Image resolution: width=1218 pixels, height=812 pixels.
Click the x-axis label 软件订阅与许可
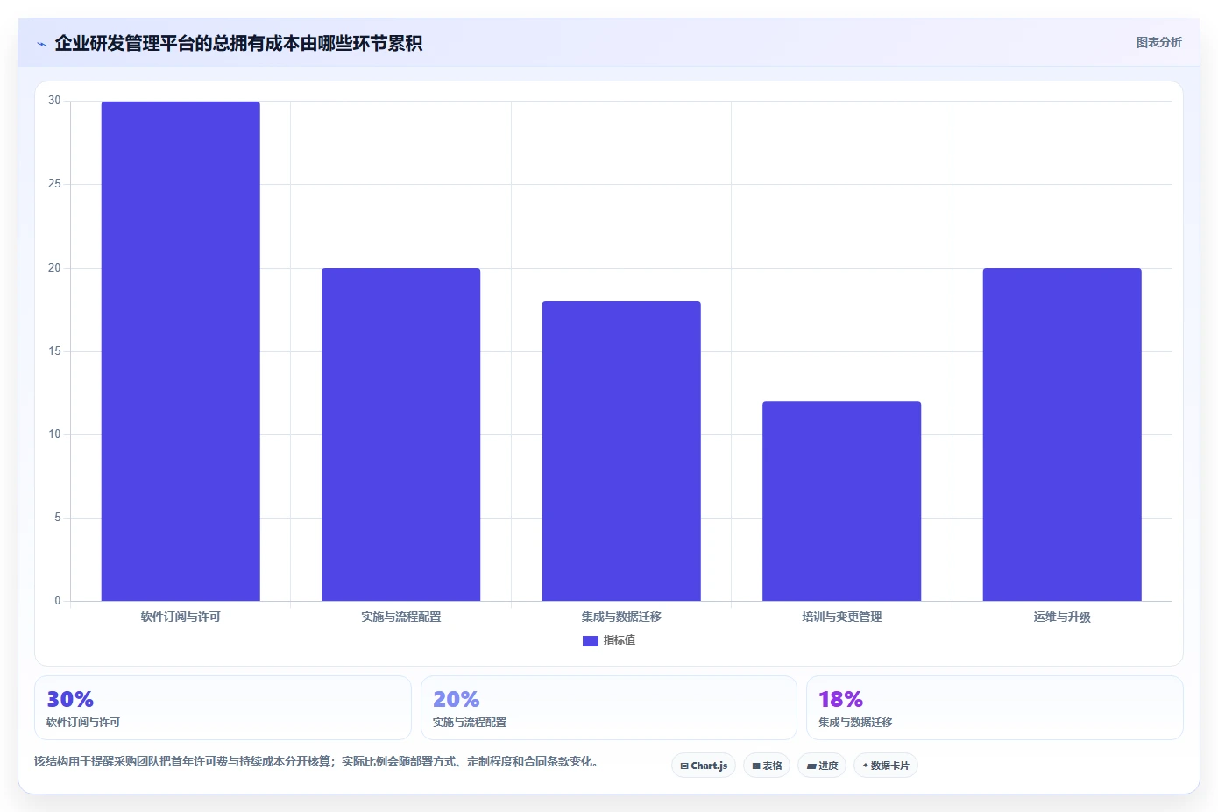click(x=181, y=617)
